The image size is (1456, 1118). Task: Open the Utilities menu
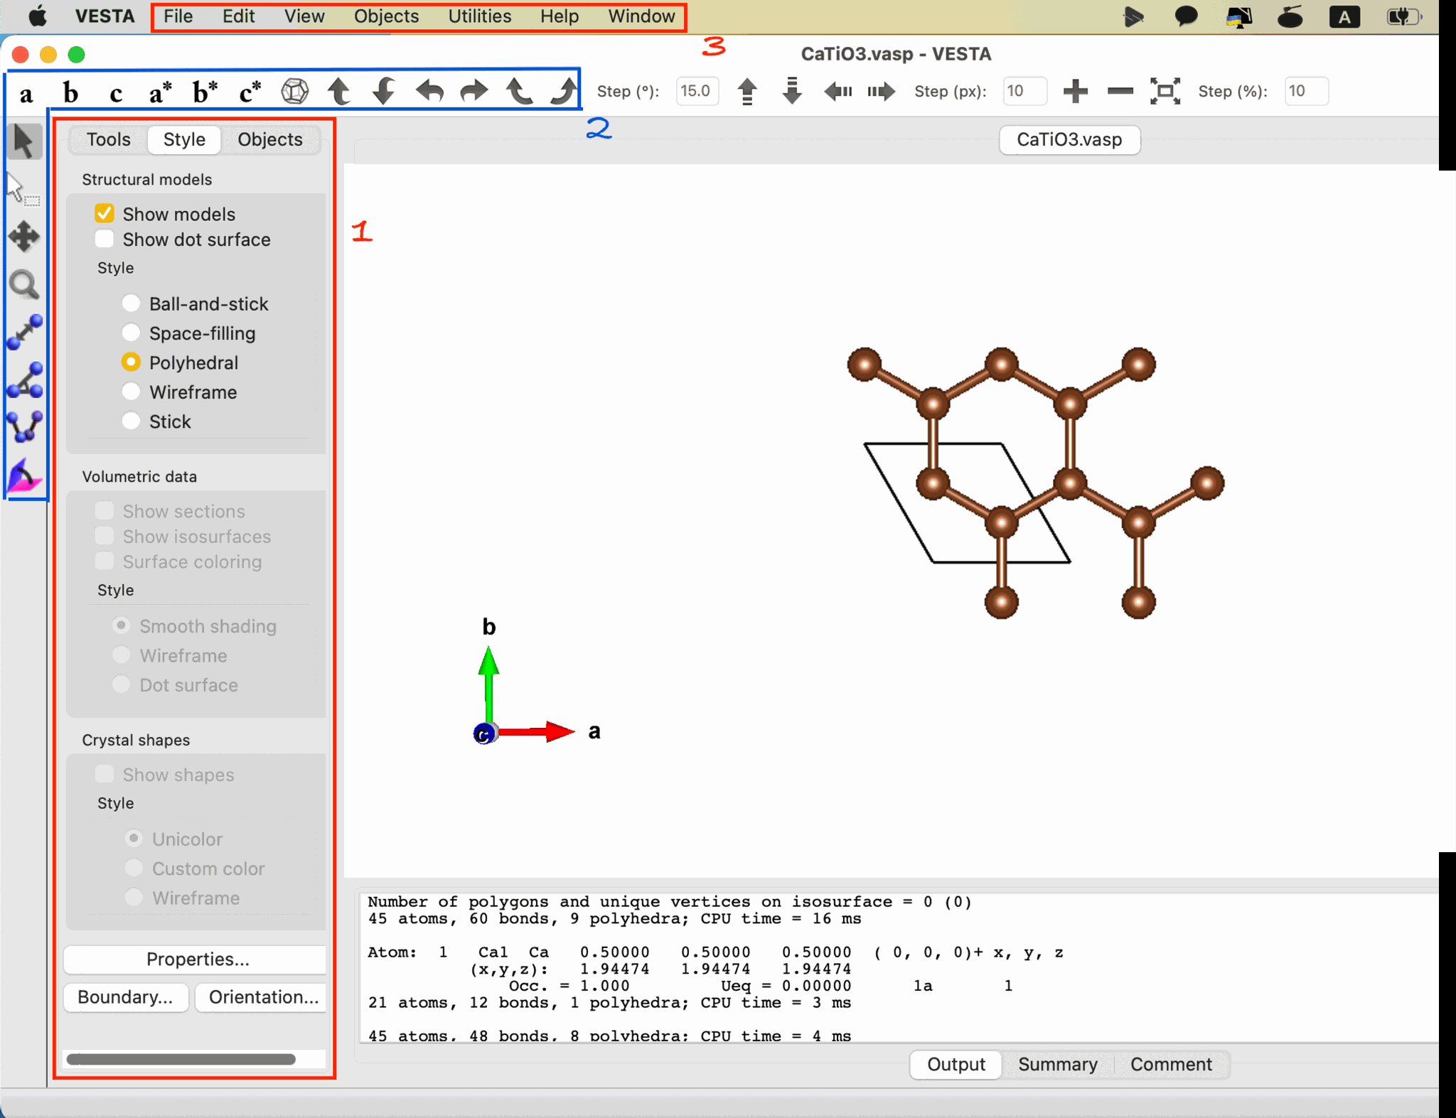[x=480, y=16]
